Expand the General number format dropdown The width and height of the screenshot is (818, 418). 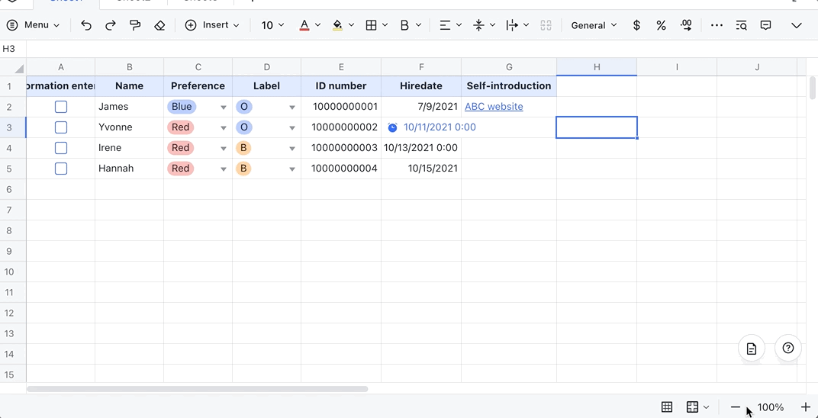(594, 25)
